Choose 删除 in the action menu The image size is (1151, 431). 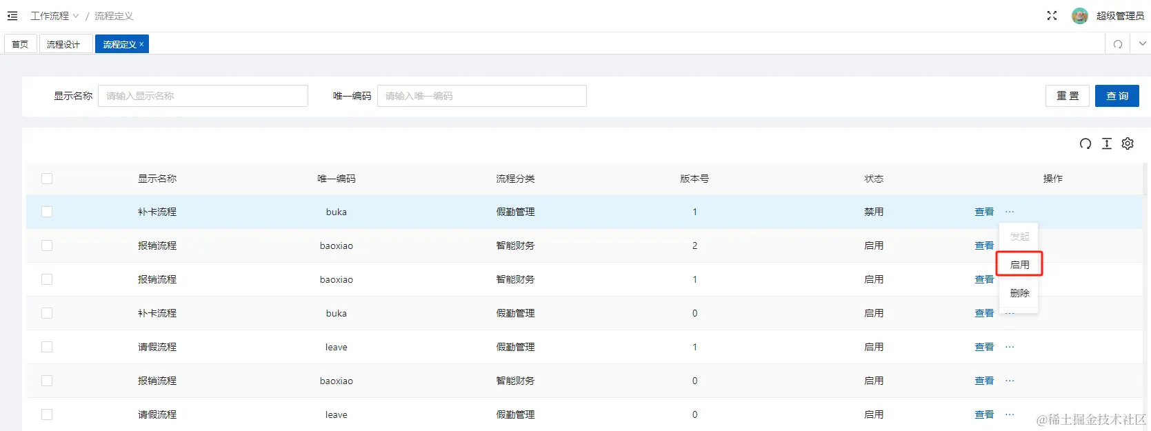click(1019, 293)
